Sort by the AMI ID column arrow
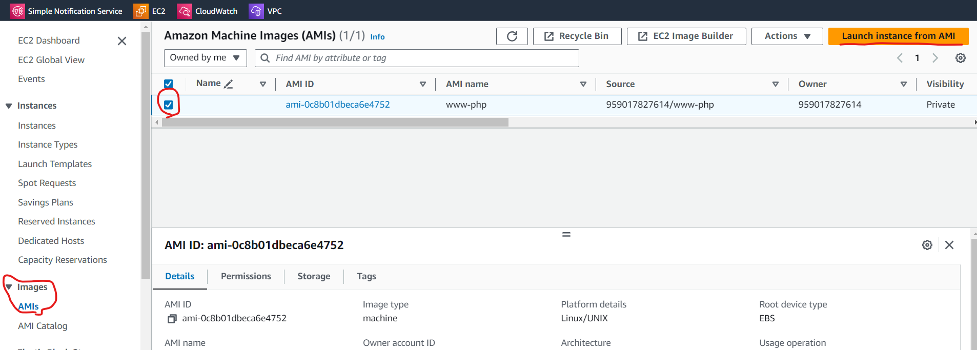The width and height of the screenshot is (977, 350). tap(423, 84)
